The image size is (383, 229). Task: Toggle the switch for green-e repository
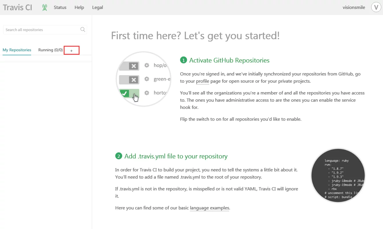[129, 79]
